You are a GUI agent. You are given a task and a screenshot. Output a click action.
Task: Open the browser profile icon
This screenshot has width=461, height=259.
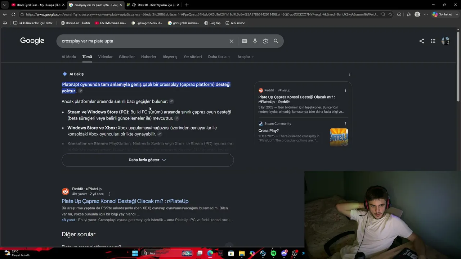tap(417, 14)
